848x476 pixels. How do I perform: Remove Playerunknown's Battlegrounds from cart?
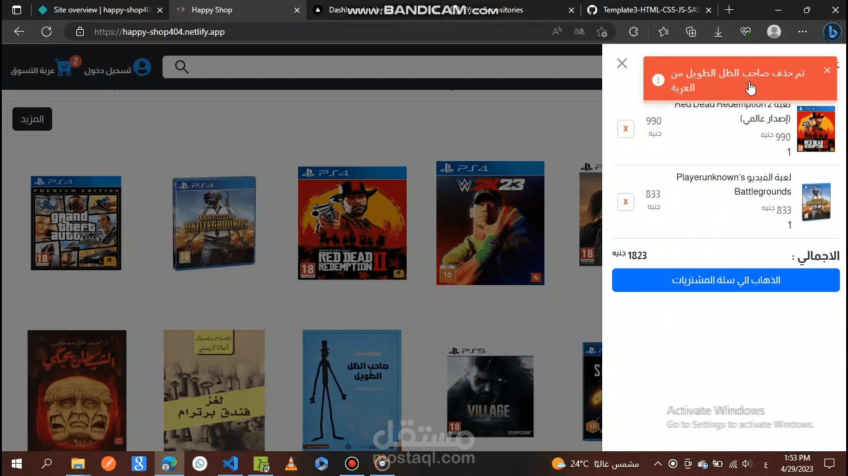(626, 202)
